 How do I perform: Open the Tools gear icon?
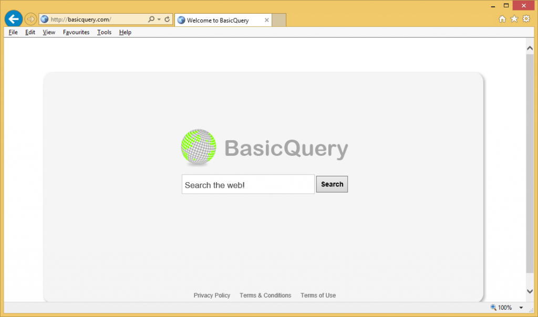pos(525,19)
